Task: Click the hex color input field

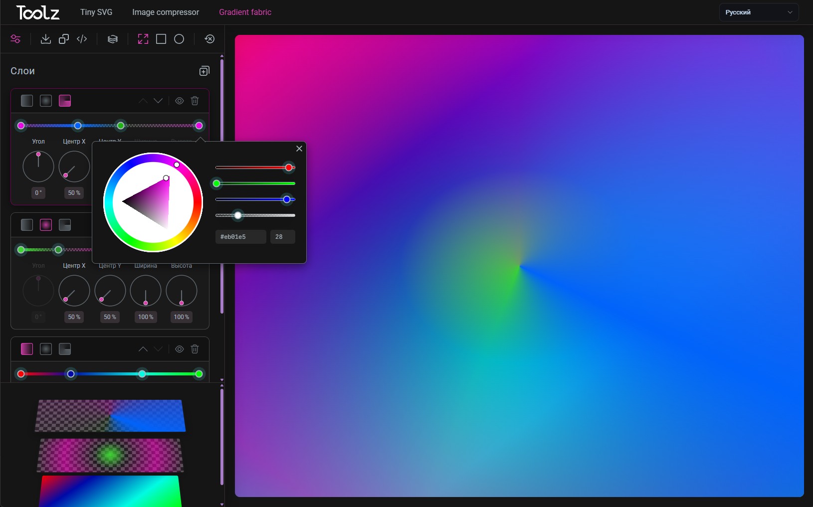Action: coord(240,237)
